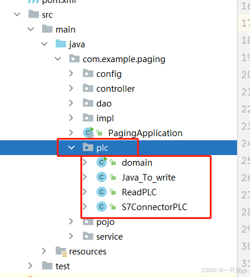
Task: Expand the test folder
Action: (x=30, y=266)
